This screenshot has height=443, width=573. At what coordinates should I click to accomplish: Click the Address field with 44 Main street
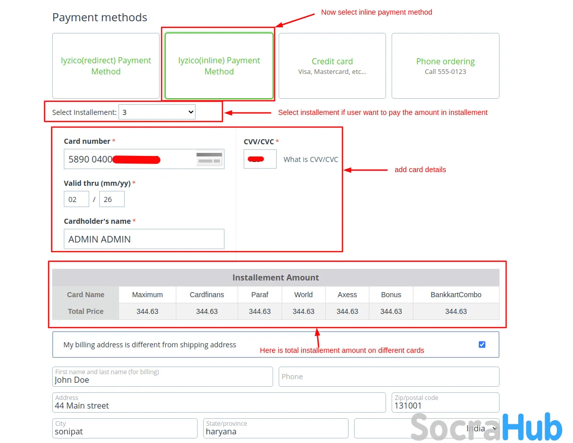coord(219,402)
